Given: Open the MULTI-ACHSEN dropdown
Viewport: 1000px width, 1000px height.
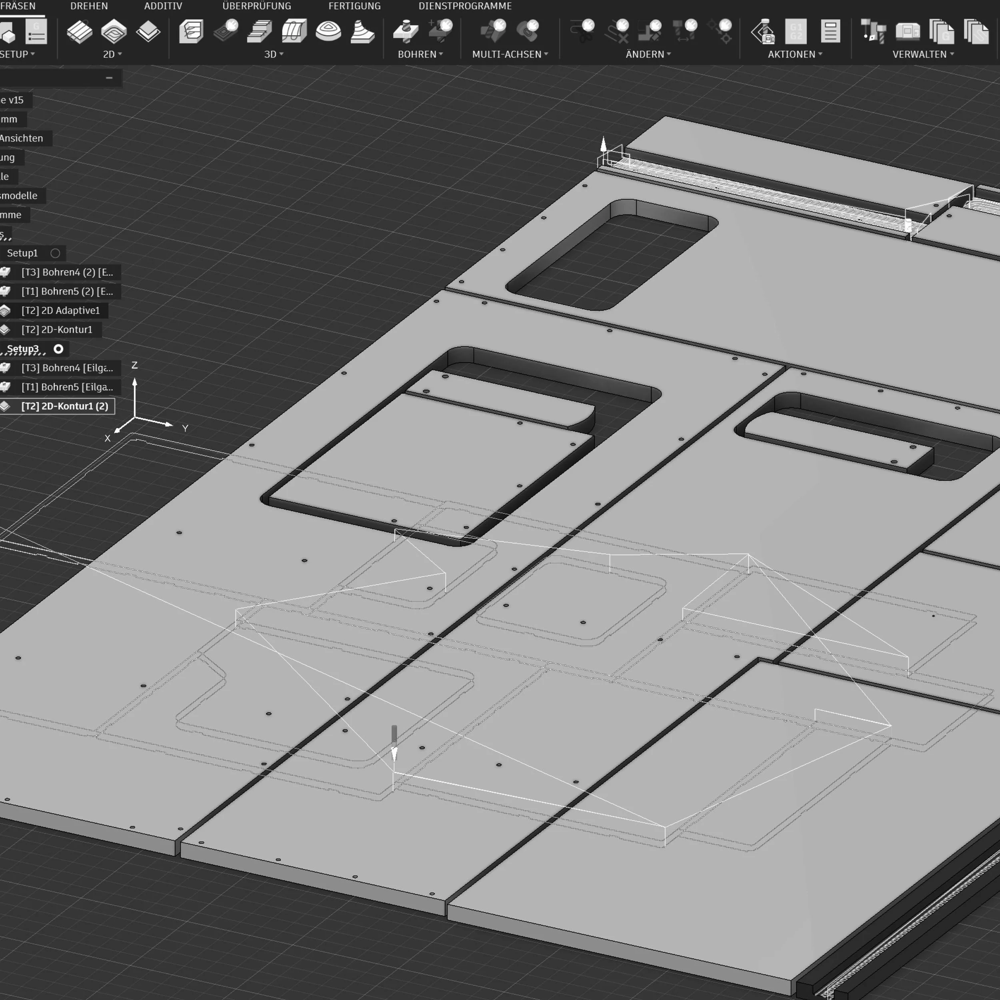Looking at the screenshot, I should (x=510, y=54).
